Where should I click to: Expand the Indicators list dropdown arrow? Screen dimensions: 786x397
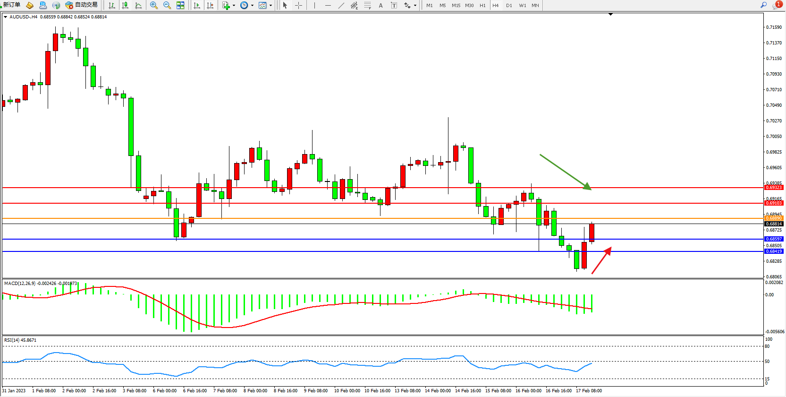(x=234, y=6)
